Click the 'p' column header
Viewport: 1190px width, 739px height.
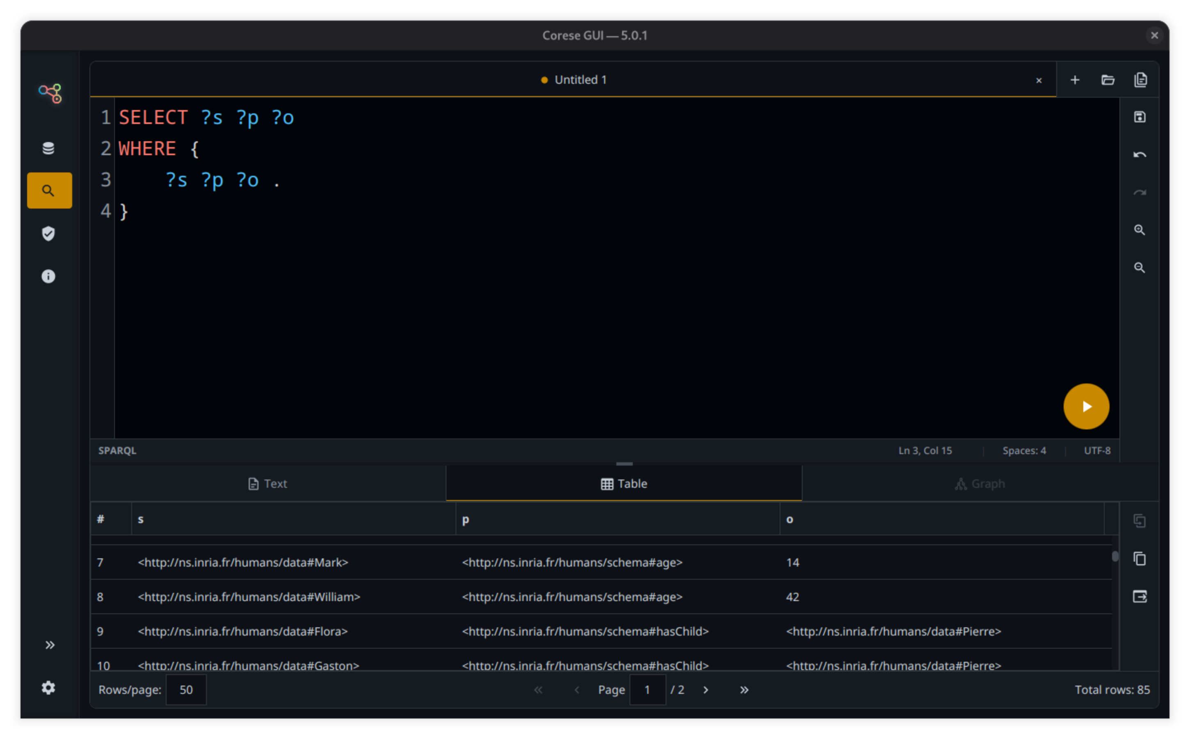point(618,519)
